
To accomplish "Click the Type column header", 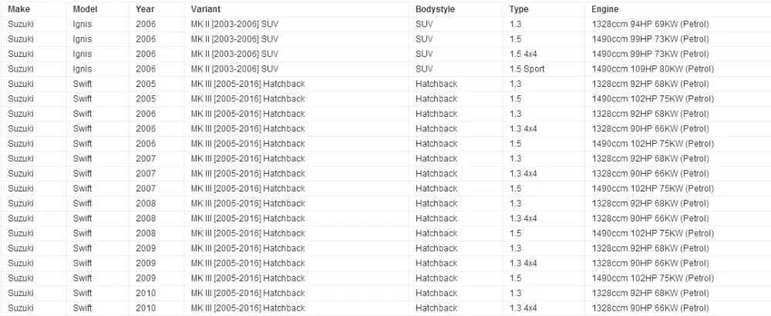I will tap(519, 8).
